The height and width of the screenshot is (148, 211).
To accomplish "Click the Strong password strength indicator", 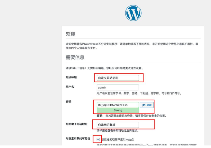I will click(118, 110).
